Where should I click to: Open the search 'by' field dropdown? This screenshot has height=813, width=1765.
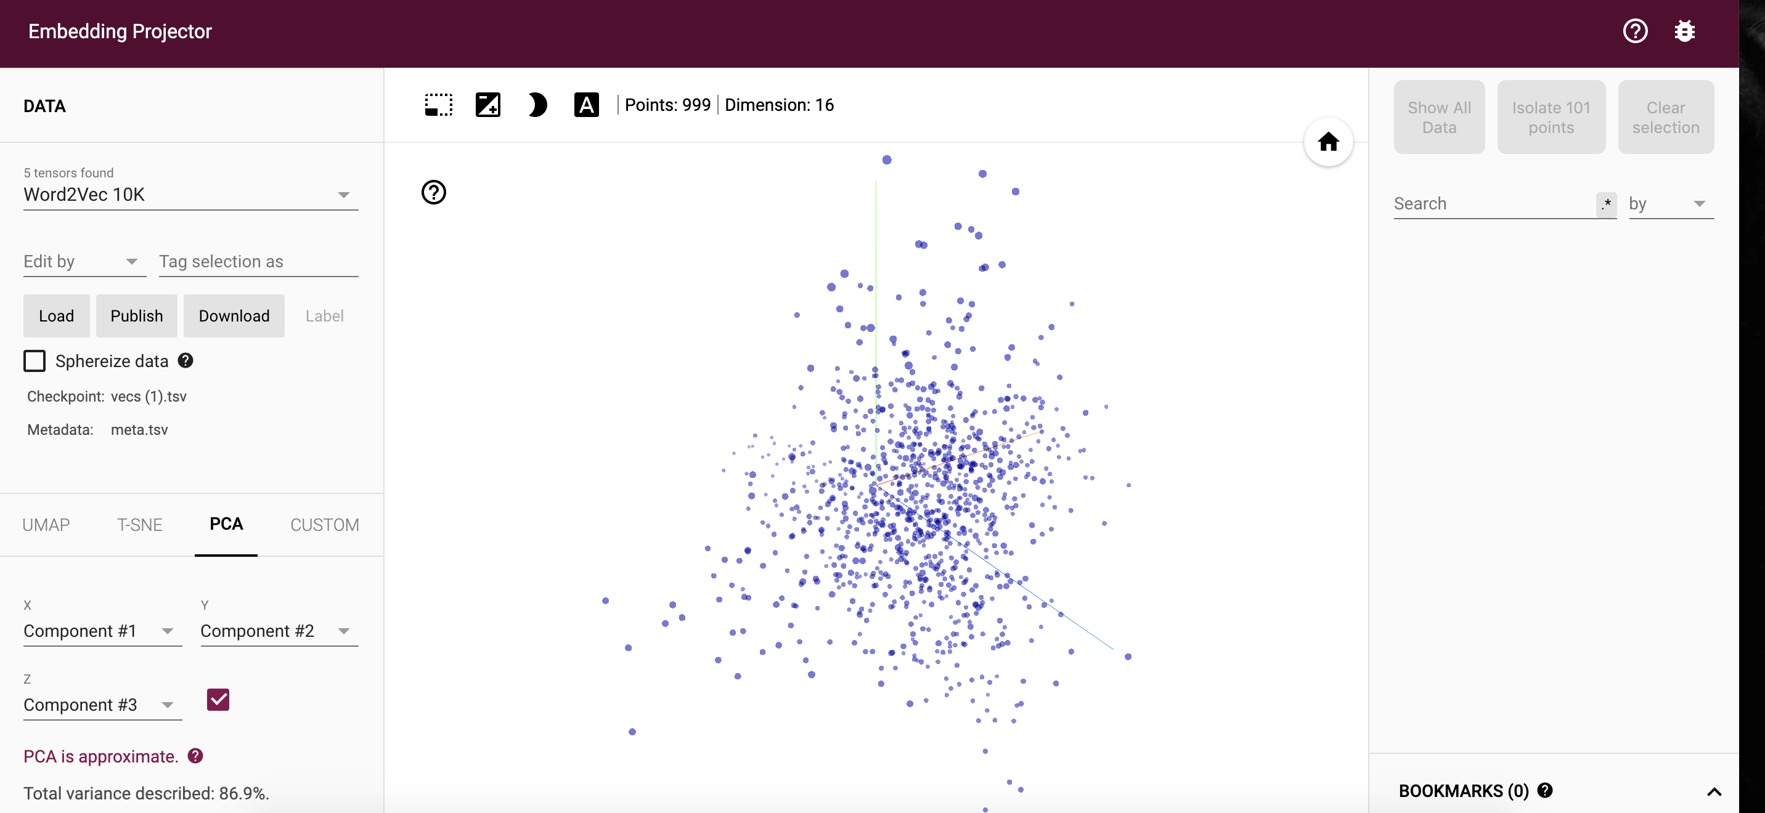pos(1671,203)
